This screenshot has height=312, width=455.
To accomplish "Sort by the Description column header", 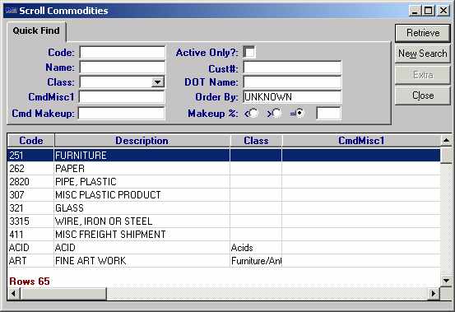I will [x=142, y=141].
